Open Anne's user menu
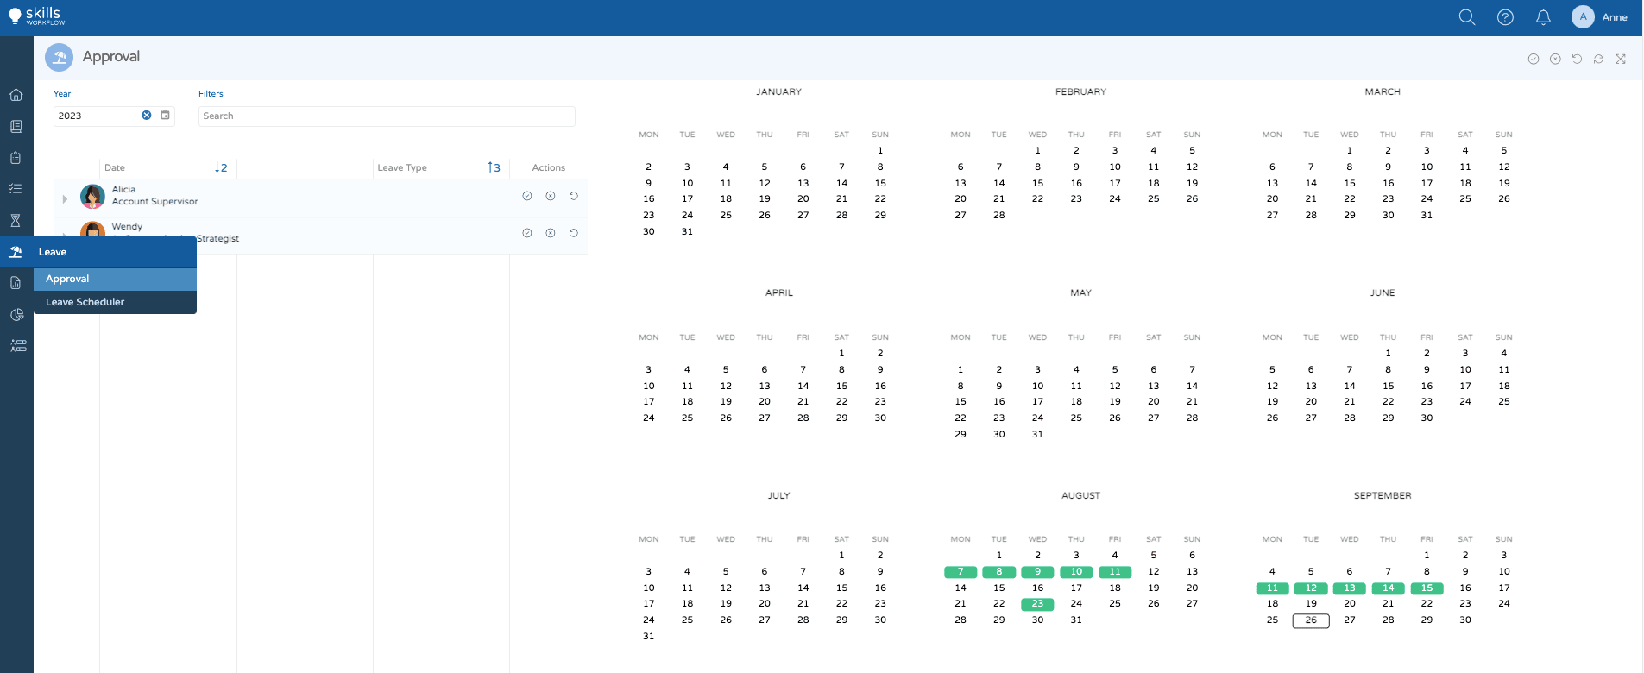Screen dimensions: 1644x673 coord(1599,17)
